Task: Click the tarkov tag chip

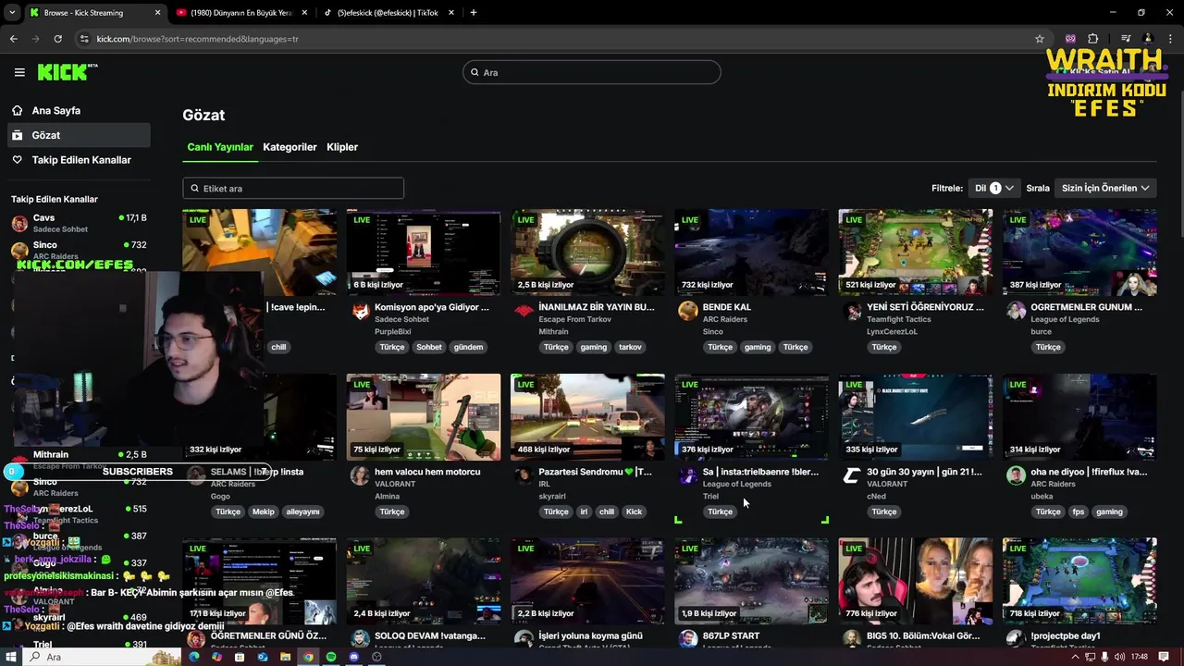Action: point(630,347)
